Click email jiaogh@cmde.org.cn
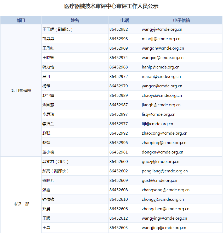This screenshot has height=233, width=223. tap(161, 105)
